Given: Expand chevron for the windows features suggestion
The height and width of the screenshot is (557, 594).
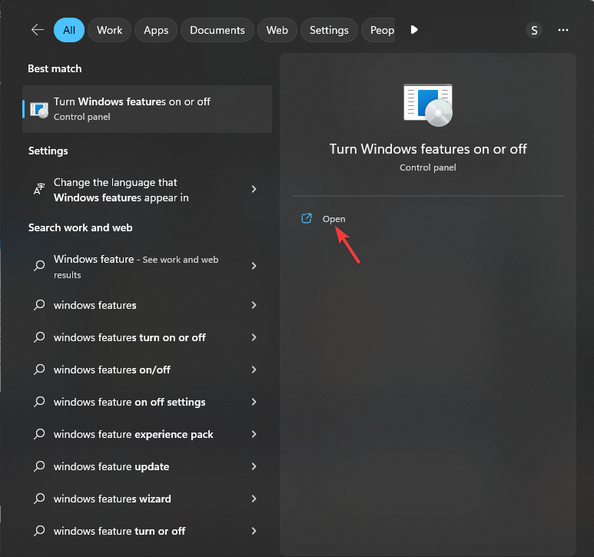Looking at the screenshot, I should (x=254, y=305).
